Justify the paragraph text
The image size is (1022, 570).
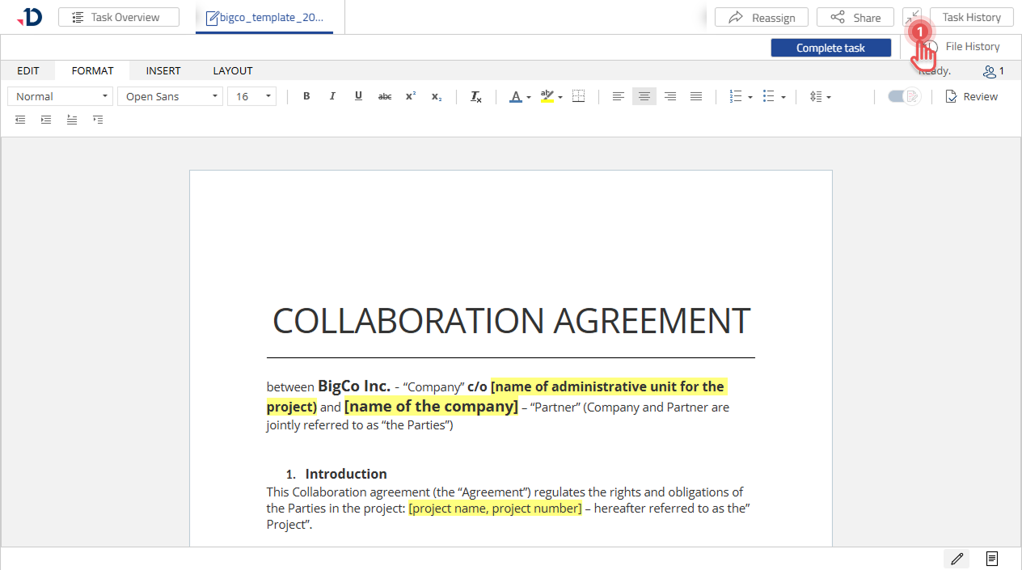(x=696, y=96)
